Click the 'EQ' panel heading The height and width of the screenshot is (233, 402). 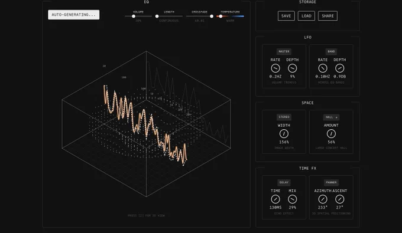(x=147, y=2)
